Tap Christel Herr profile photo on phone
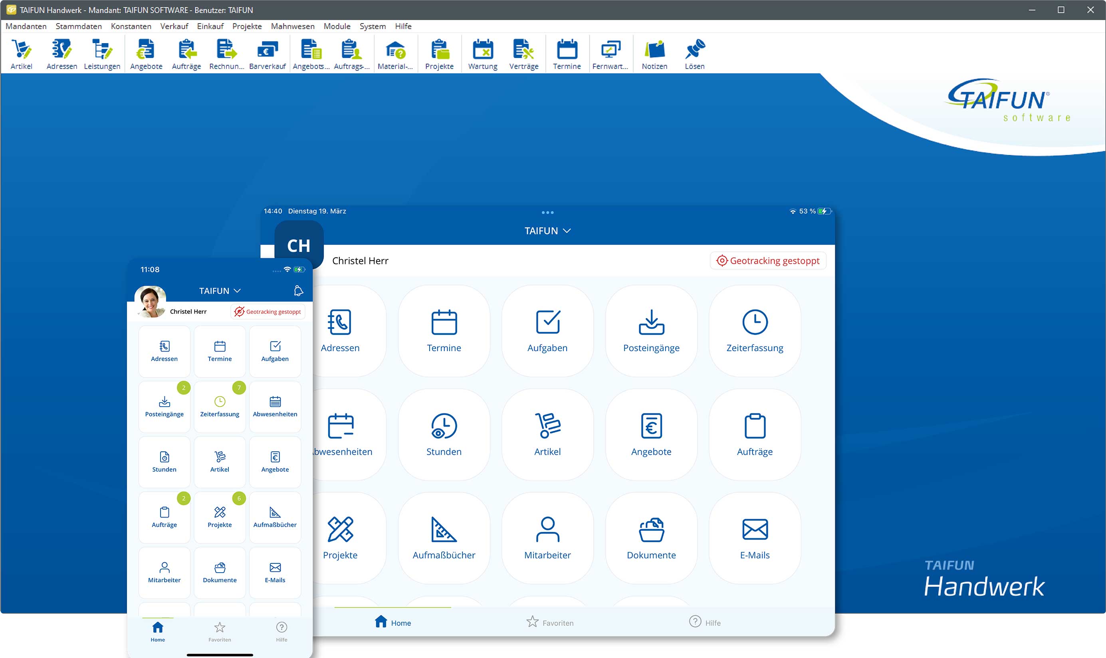 [x=151, y=302]
